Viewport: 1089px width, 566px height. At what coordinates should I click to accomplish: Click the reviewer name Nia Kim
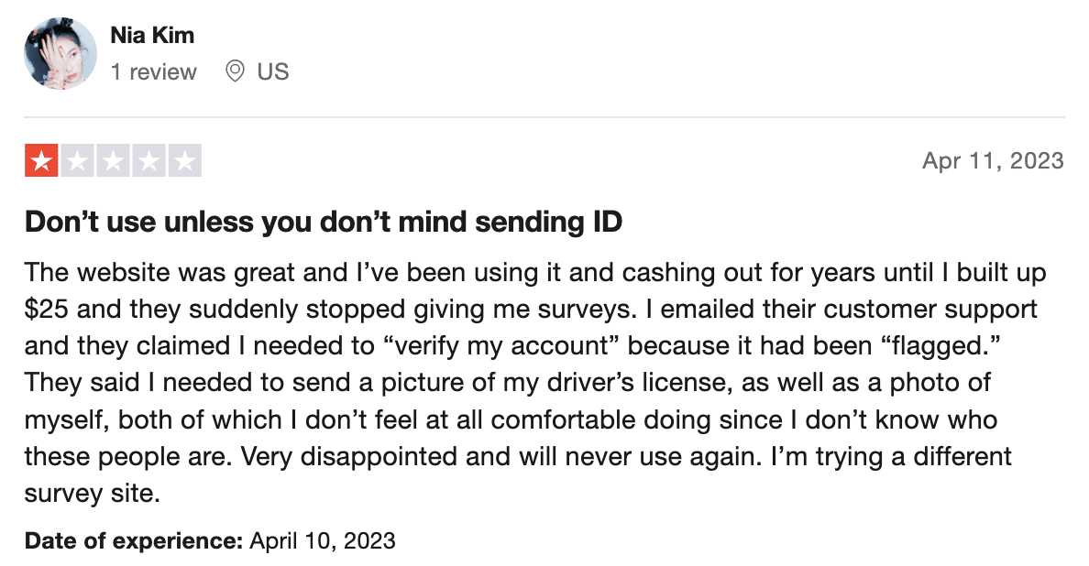[x=152, y=36]
